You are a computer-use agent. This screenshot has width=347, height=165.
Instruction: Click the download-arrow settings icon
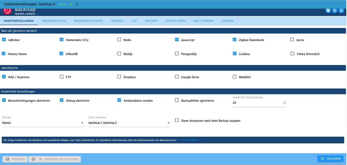click(x=341, y=10)
